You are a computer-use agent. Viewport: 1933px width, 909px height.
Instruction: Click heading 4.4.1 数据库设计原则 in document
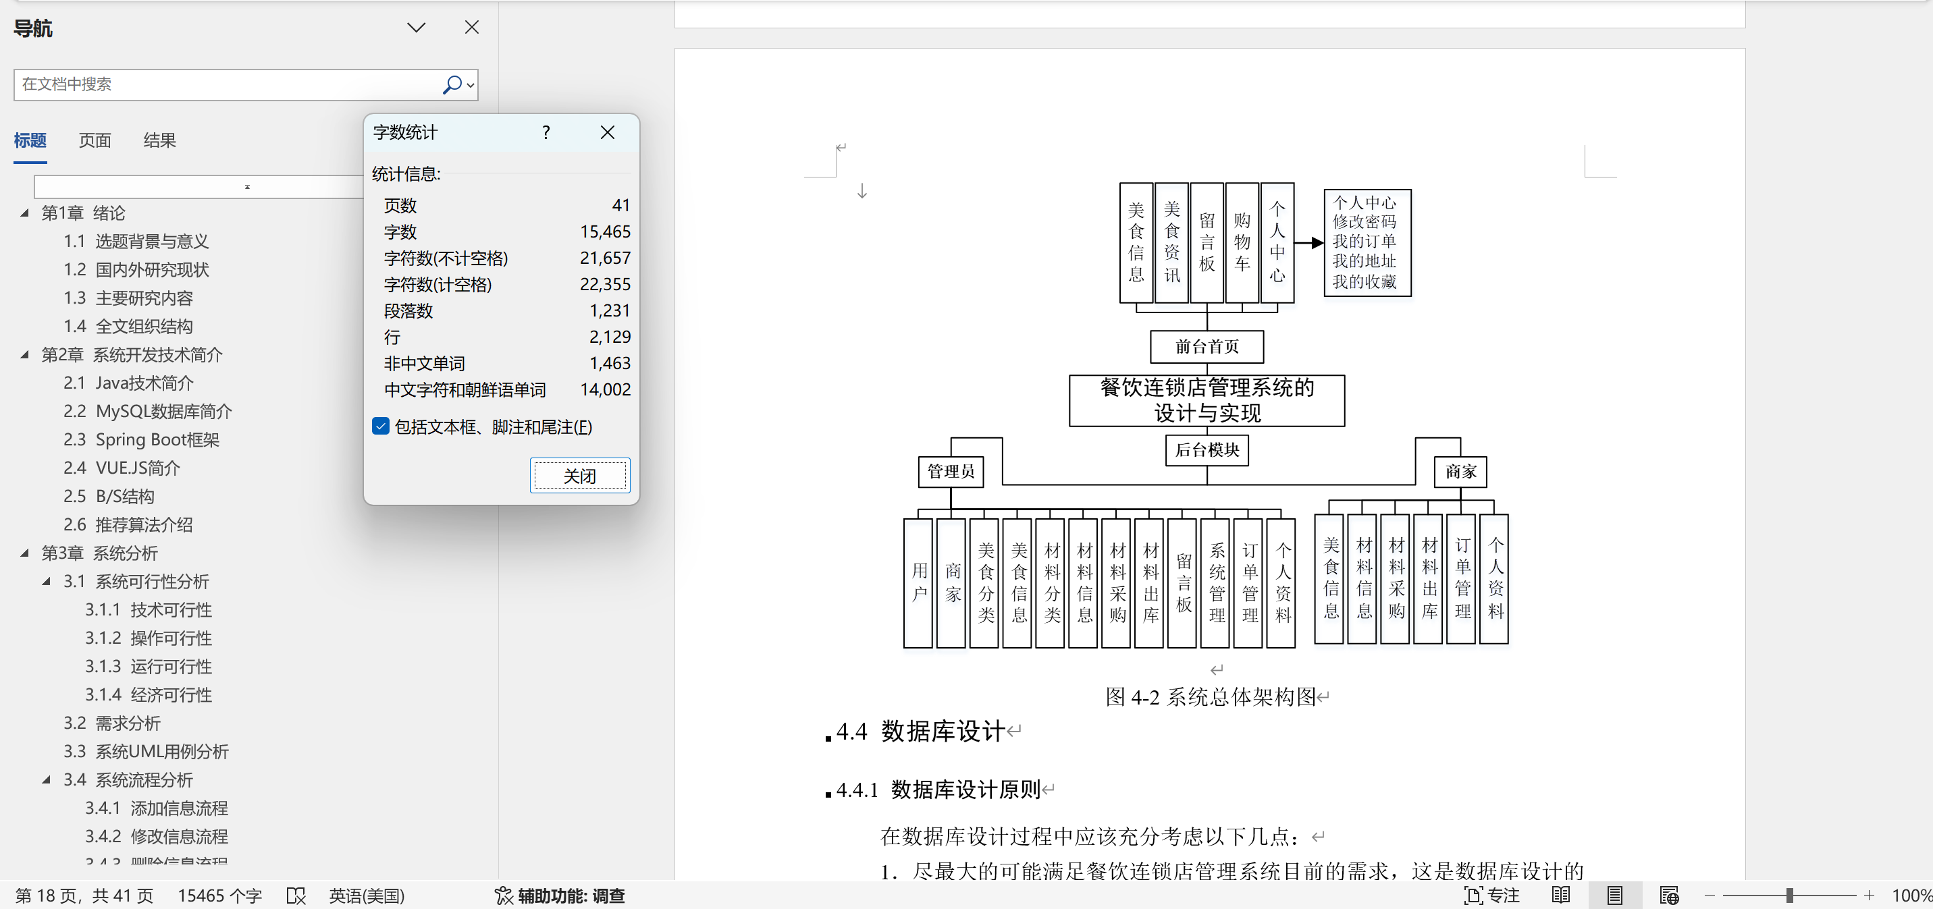click(x=938, y=790)
